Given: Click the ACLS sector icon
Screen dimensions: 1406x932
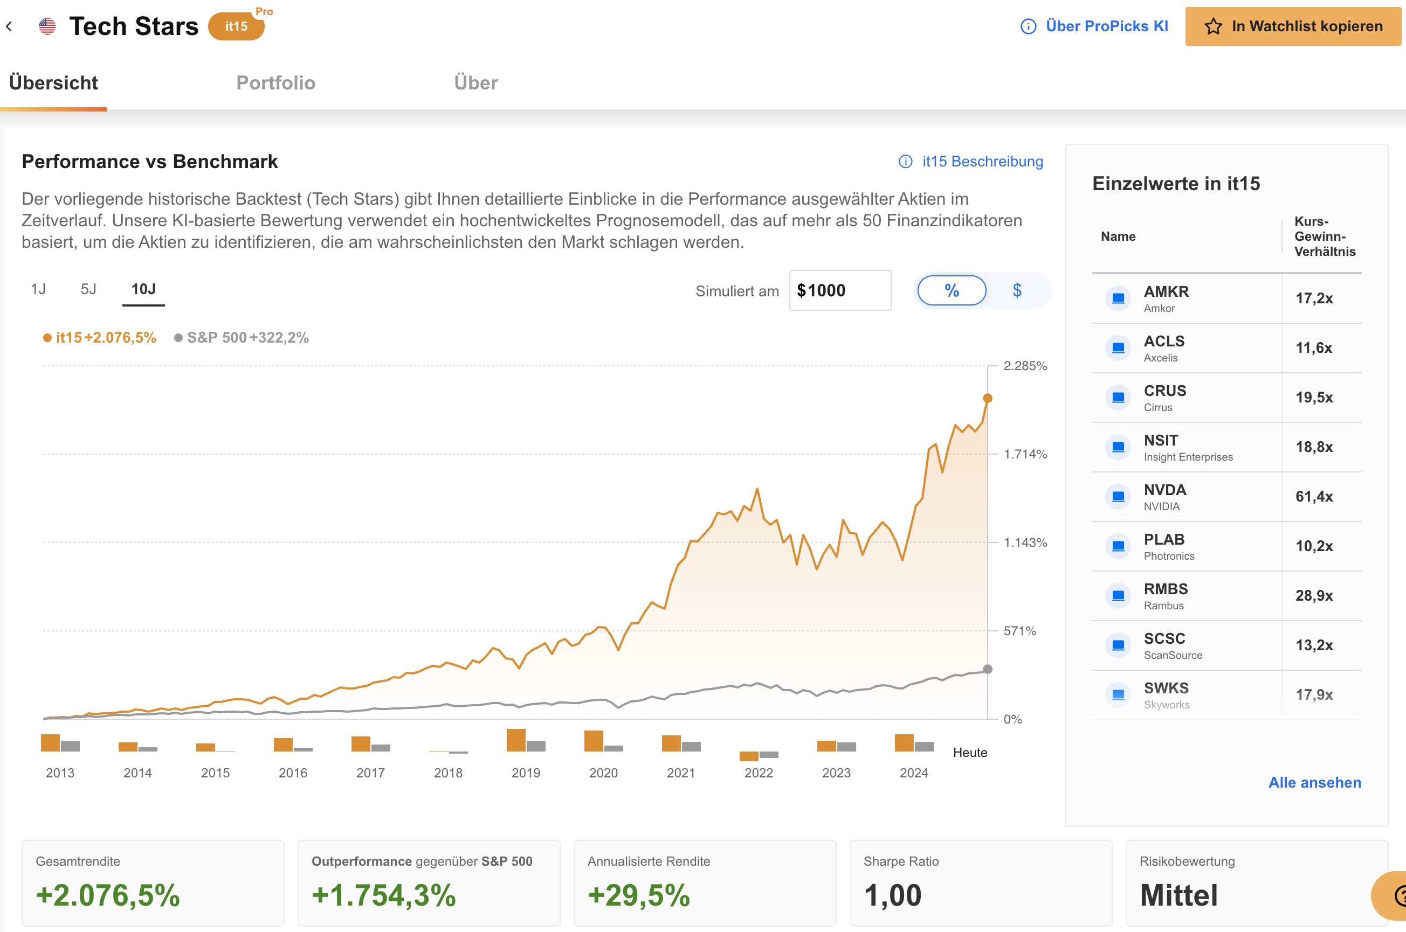Looking at the screenshot, I should coord(1118,347).
